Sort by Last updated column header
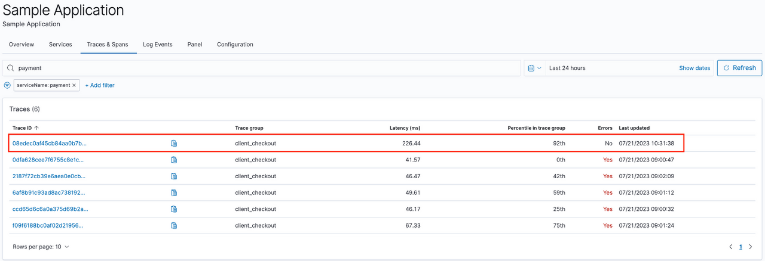This screenshot has height=261, width=765. 634,128
